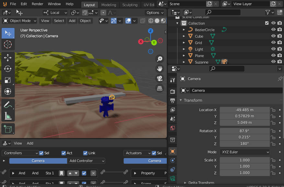284x187 pixels.
Task: Open the Actuators dropdown
Action: (138, 153)
